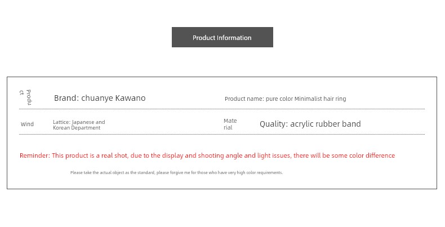445x227 pixels.
Task: Click the rotated "Product" row label
Action: (25, 97)
